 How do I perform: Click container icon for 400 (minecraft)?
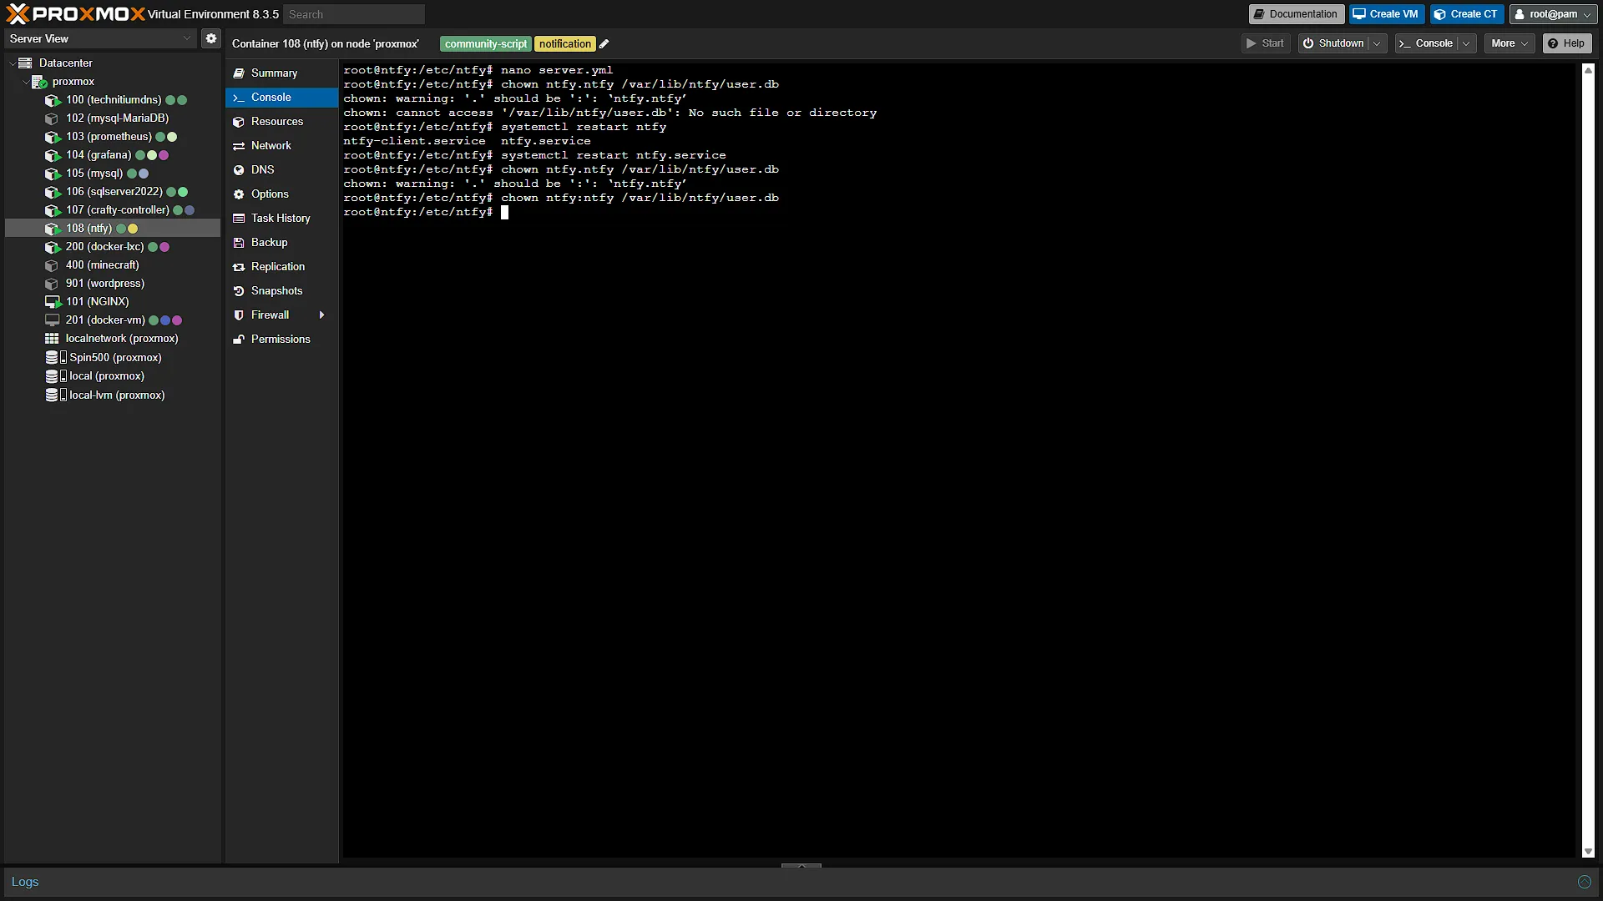click(x=53, y=265)
